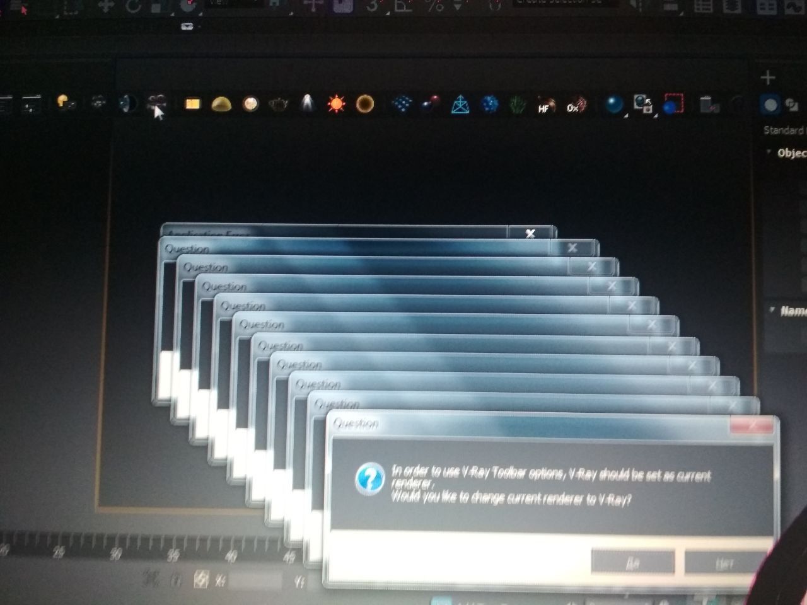Click the Да button in front Question dialog
Viewport: 807px width, 605px height.
click(633, 562)
